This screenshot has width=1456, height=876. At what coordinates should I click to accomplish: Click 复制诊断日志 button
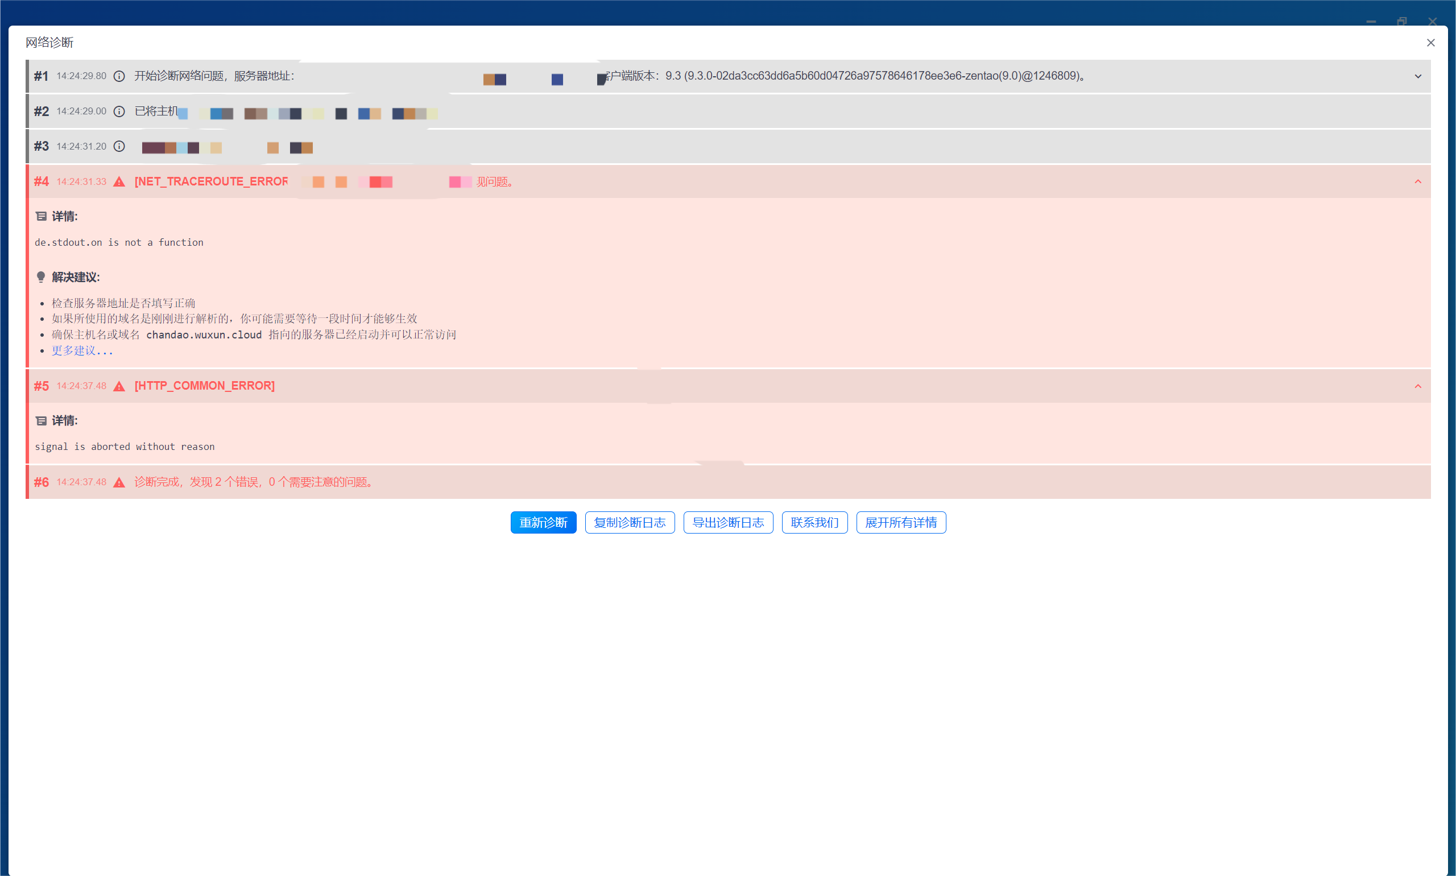pos(630,522)
